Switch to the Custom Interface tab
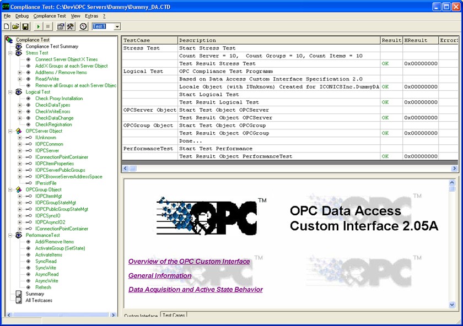 pyautogui.click(x=141, y=316)
